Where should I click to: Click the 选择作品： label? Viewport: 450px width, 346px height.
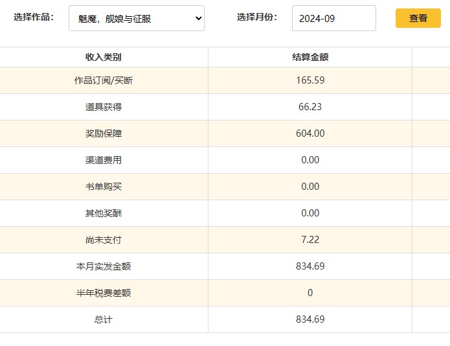point(34,17)
